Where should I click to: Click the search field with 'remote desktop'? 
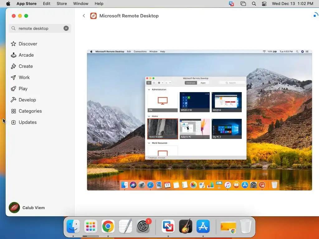point(40,28)
